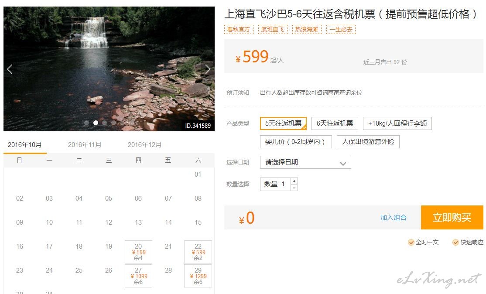Click the ¥0 total price

[247, 218]
